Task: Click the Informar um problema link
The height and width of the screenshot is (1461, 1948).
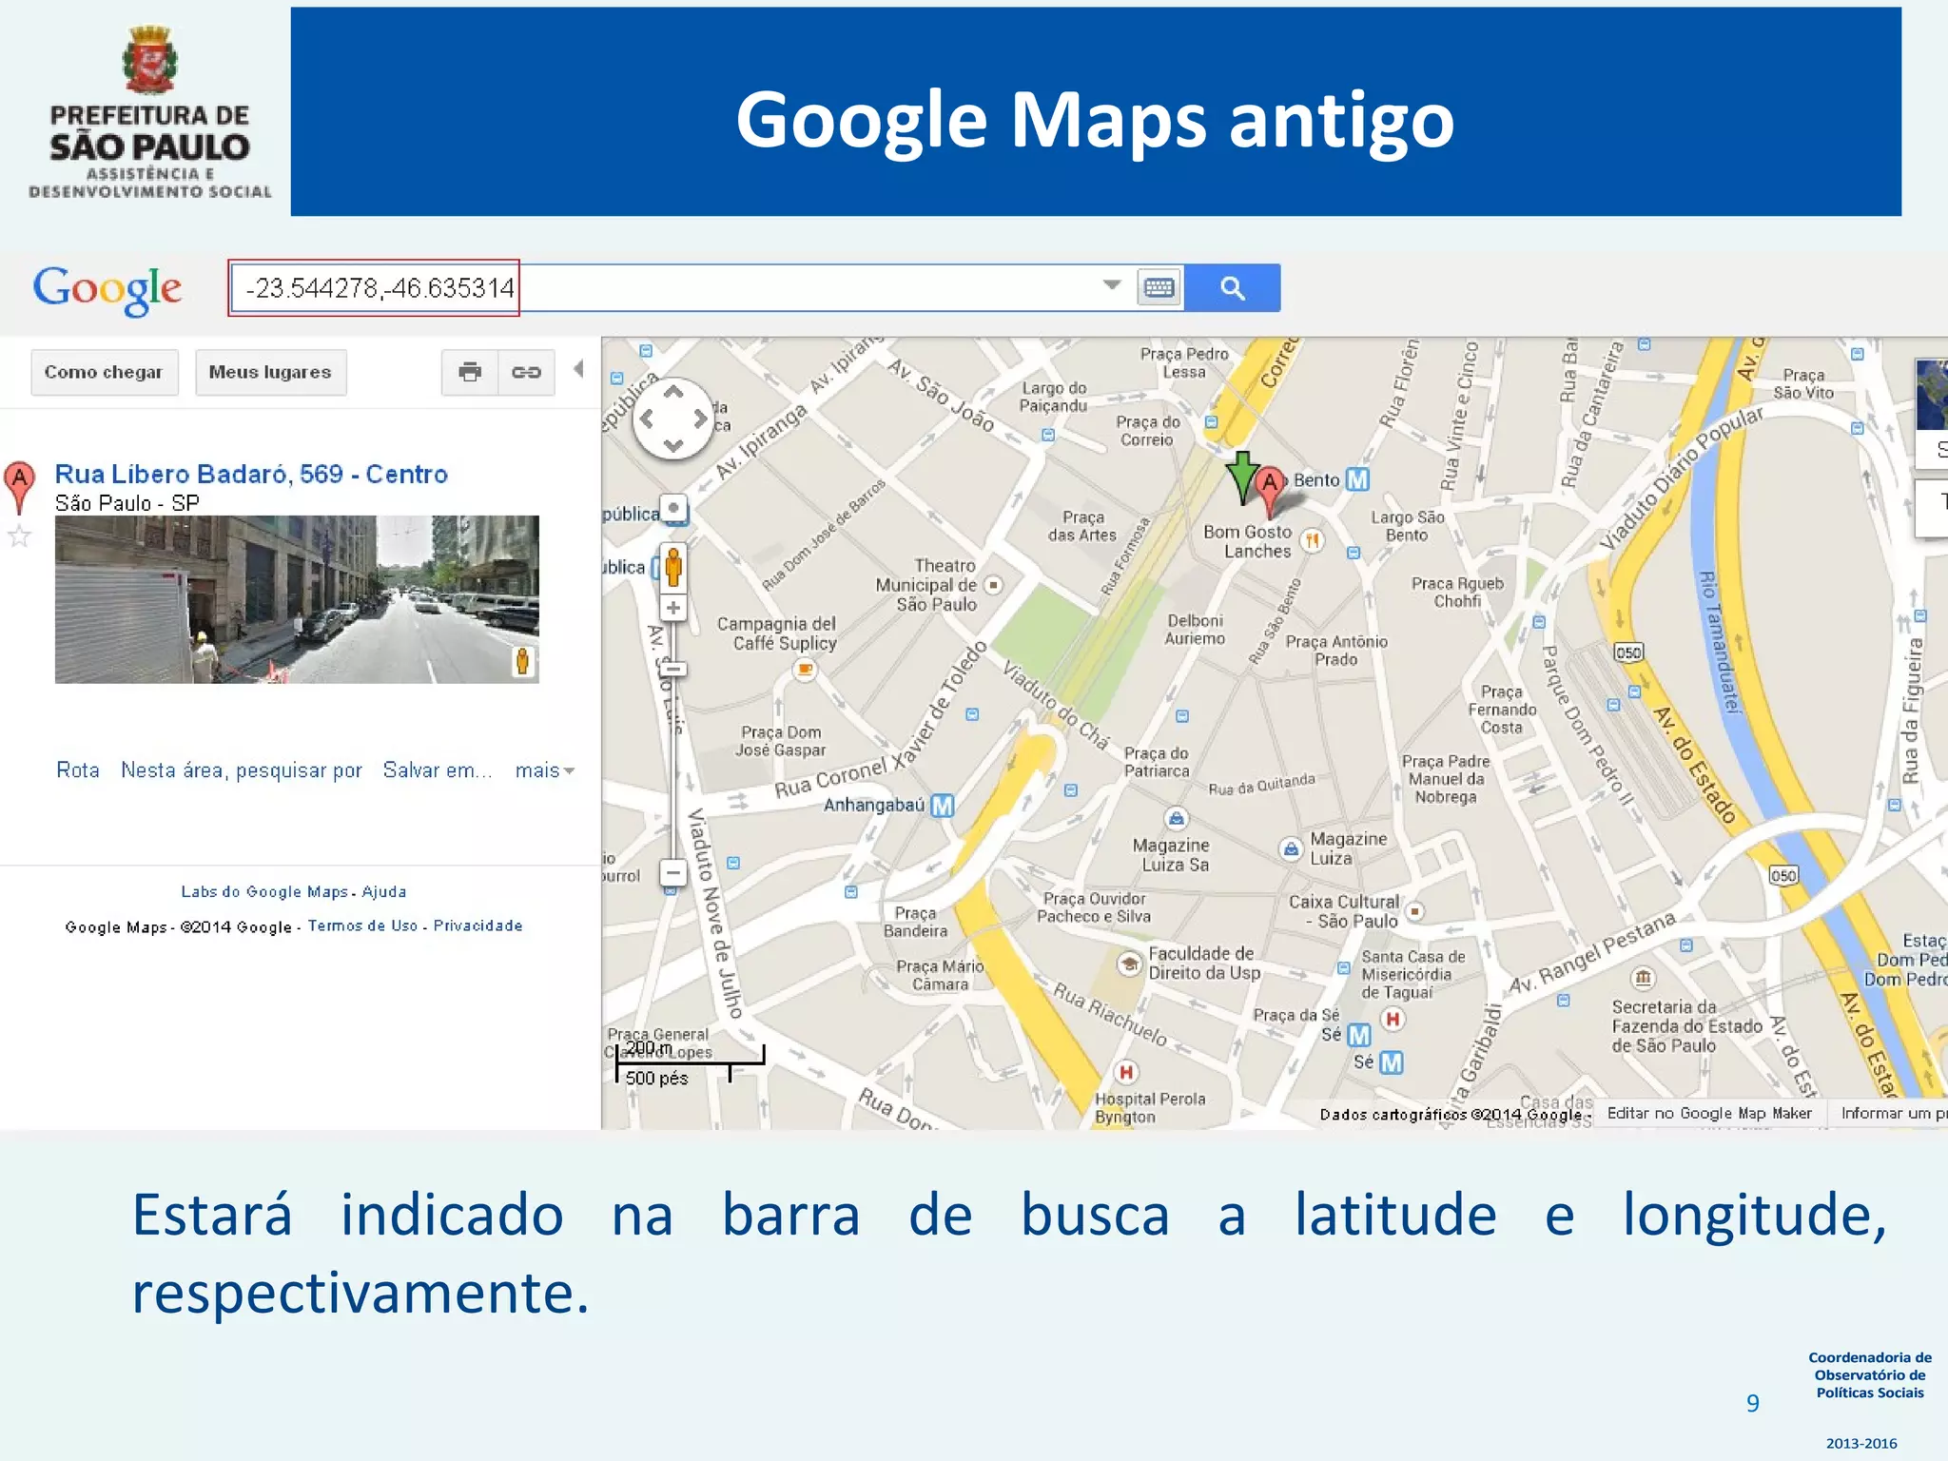Action: coord(1894,1113)
